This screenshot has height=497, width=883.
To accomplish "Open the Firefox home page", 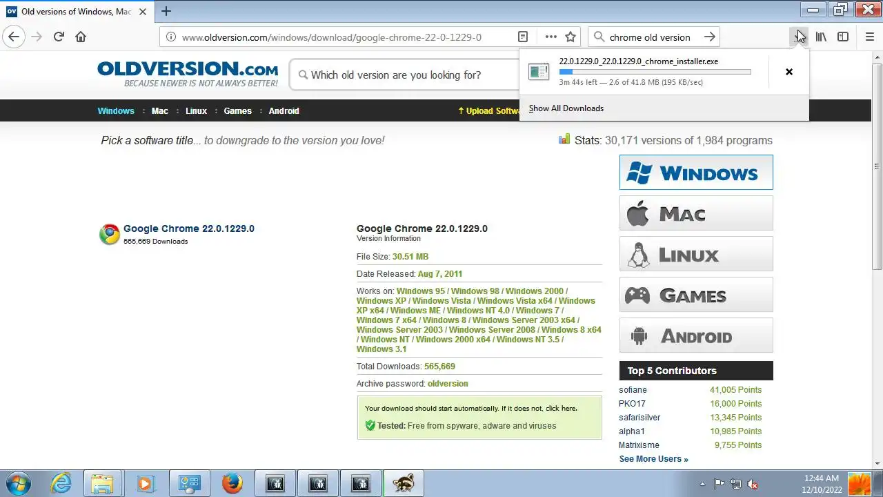I will point(81,37).
